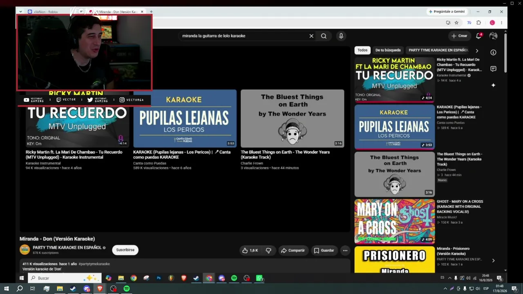Open Photoshop from the inner taskbar
Image resolution: width=523 pixels, height=294 pixels.
159,278
